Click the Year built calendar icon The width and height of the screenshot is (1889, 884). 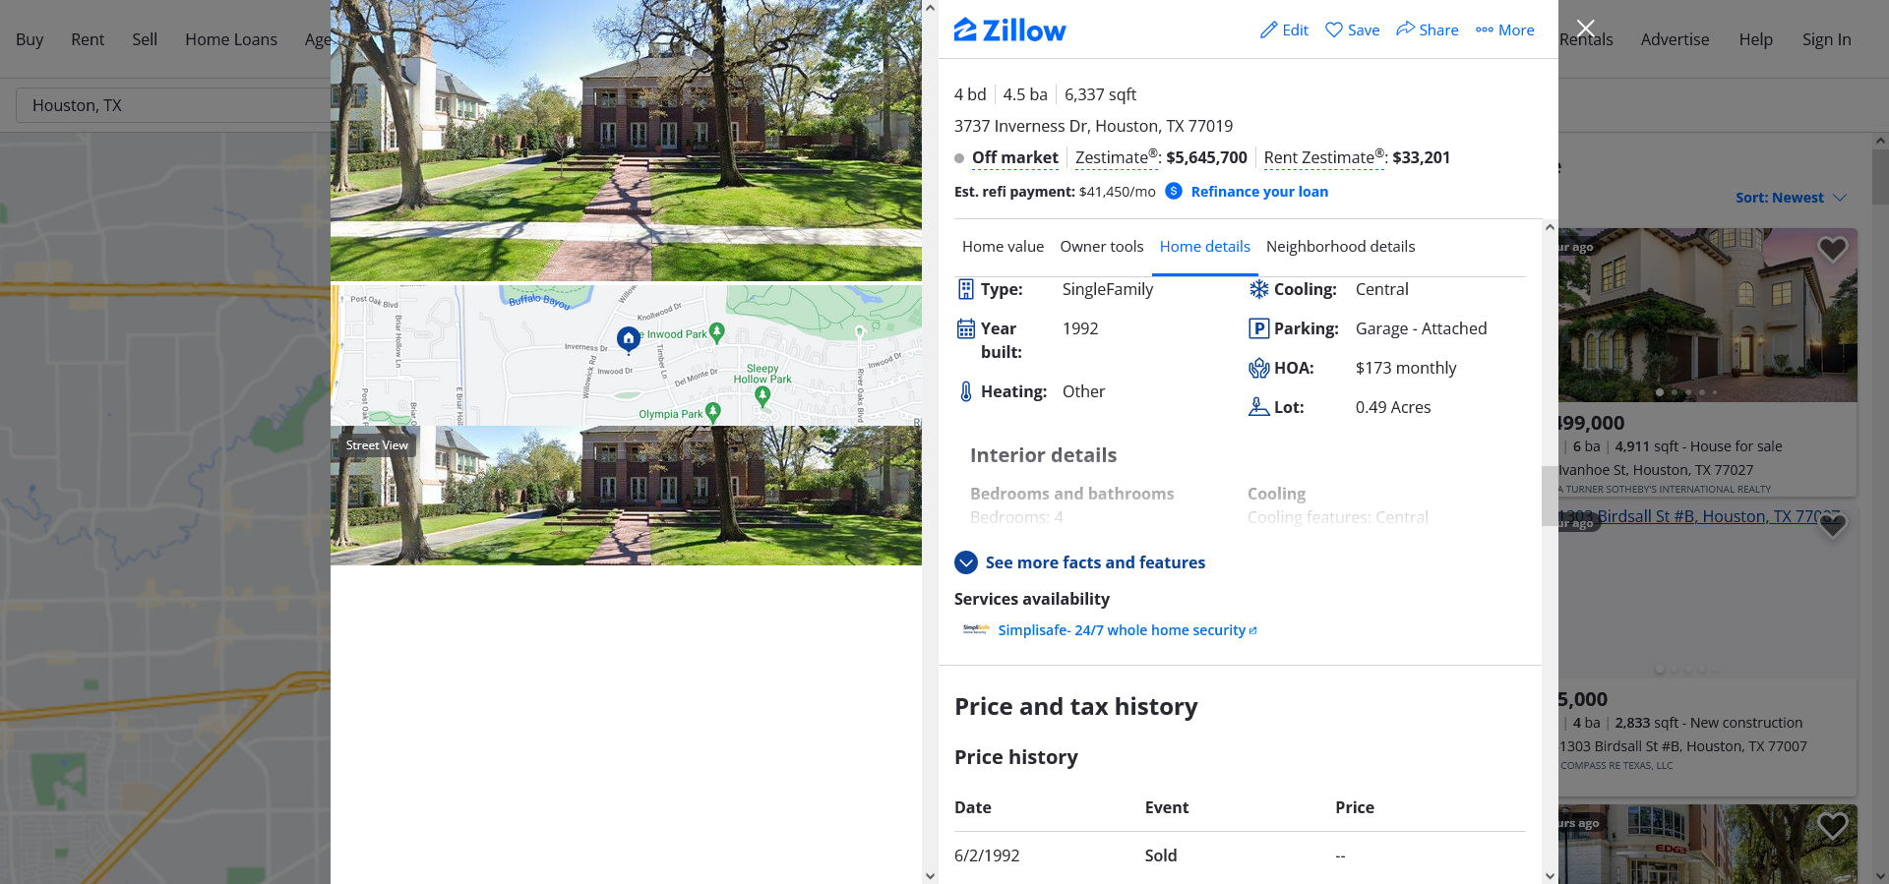[966, 328]
